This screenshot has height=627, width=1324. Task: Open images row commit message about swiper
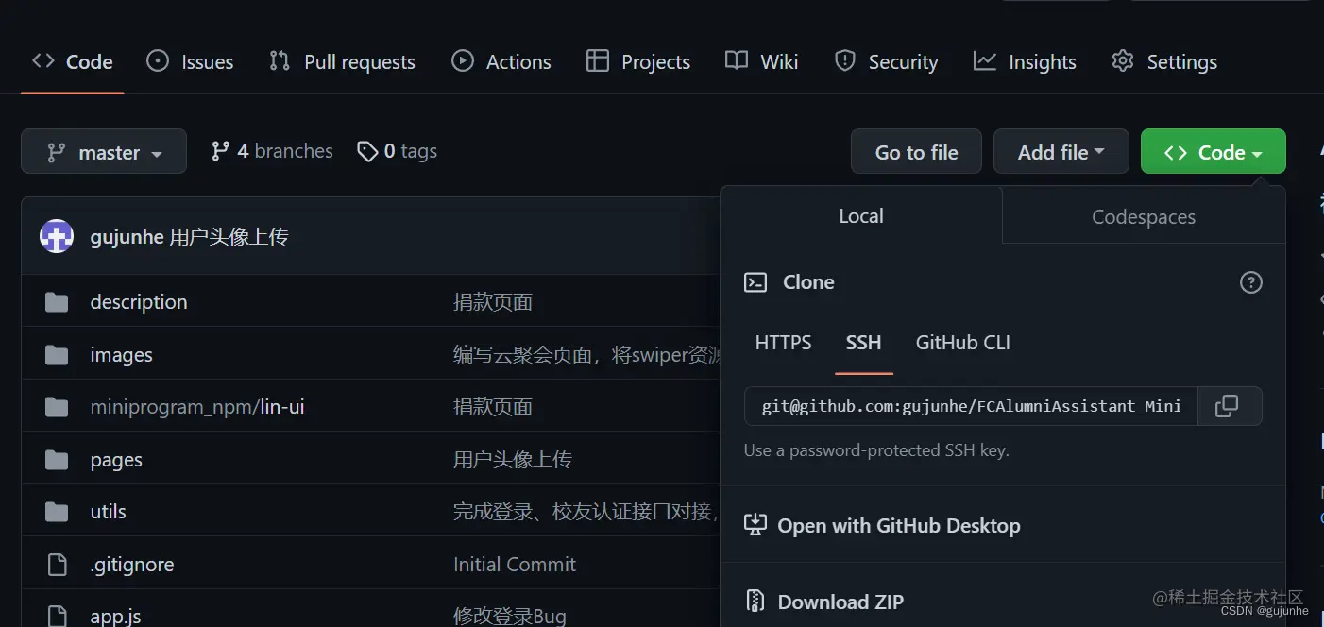[x=586, y=355]
